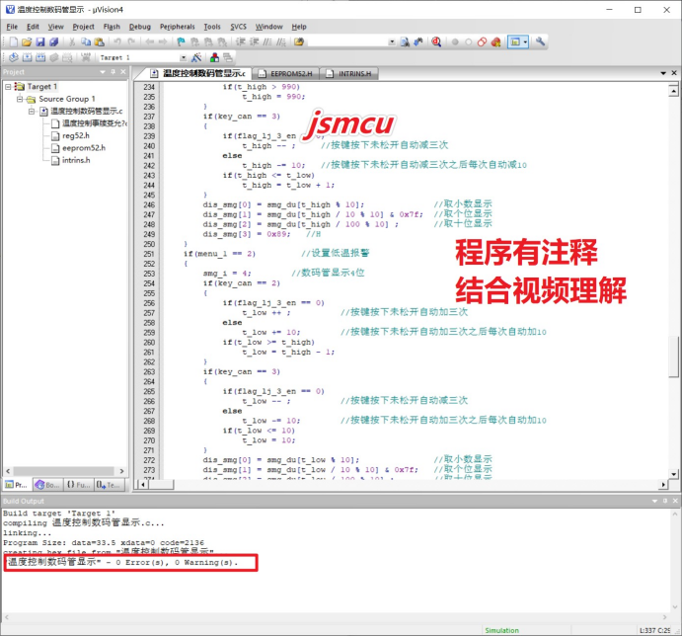
Task: Switch to the 温度控制数码管显示.c tab
Action: pos(198,73)
